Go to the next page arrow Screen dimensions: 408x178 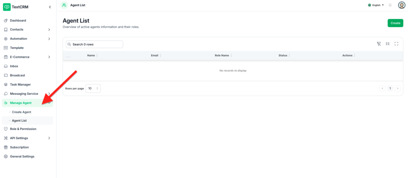(398, 89)
